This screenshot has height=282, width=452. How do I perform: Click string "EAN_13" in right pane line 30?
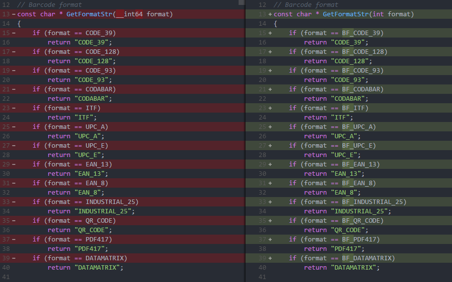click(x=346, y=173)
